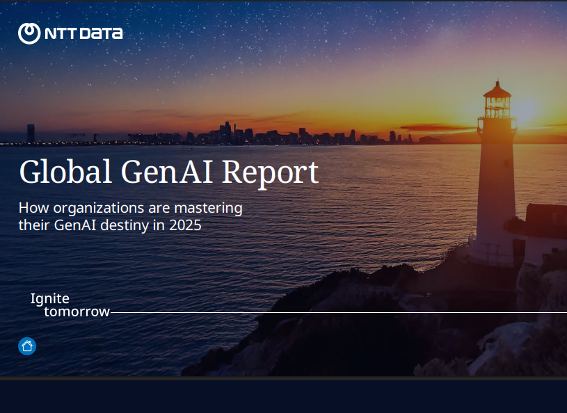Click the NTT DATA logo

coord(70,33)
